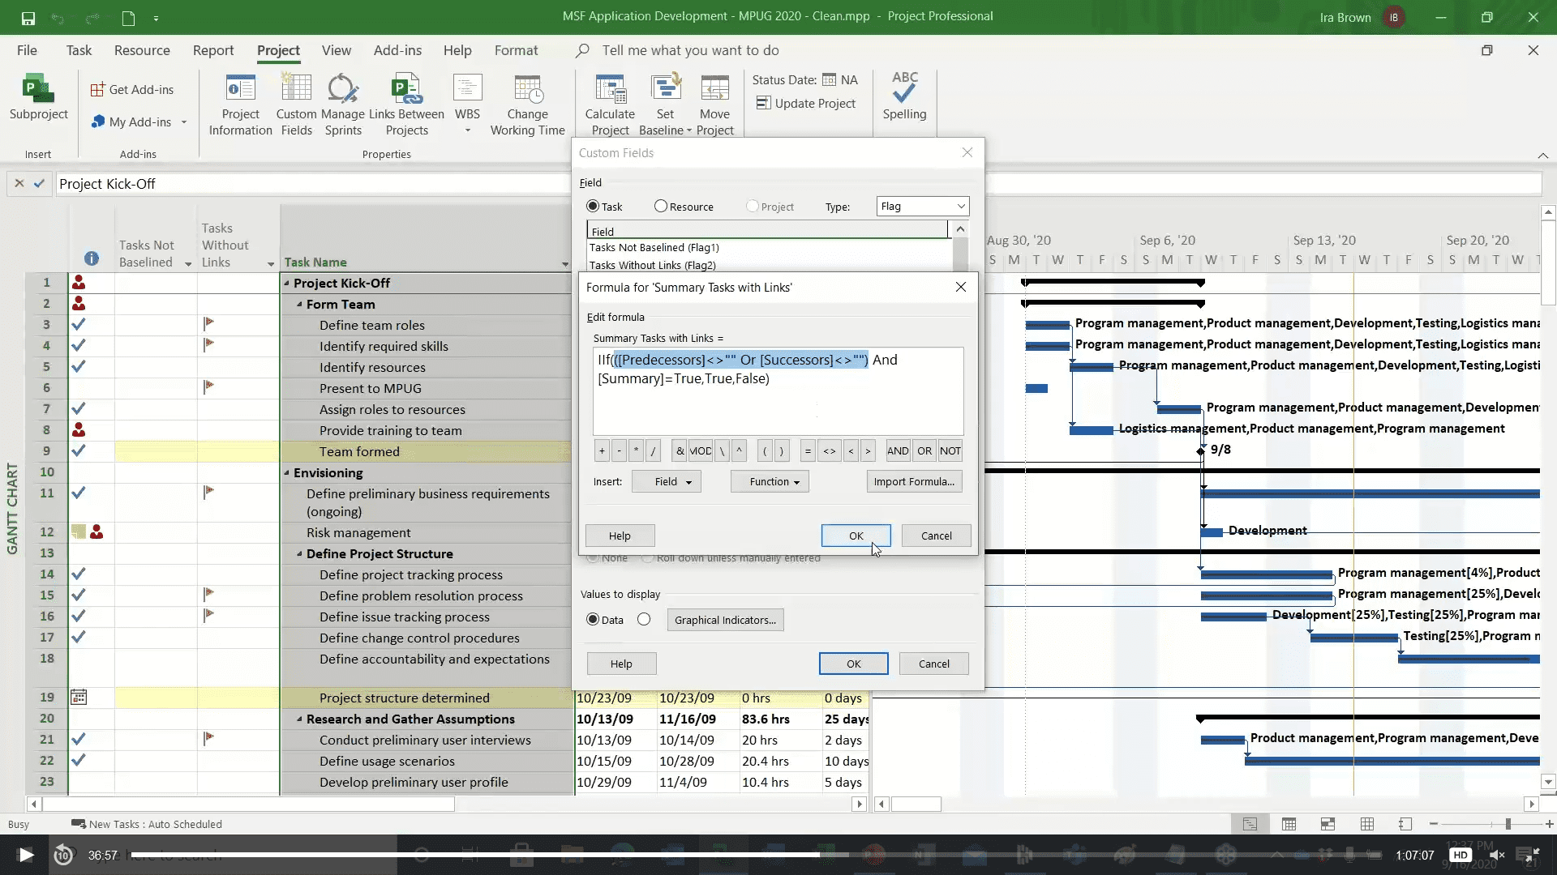The image size is (1557, 875).
Task: Switch to the Resource ribbon tab
Action: coord(142,50)
